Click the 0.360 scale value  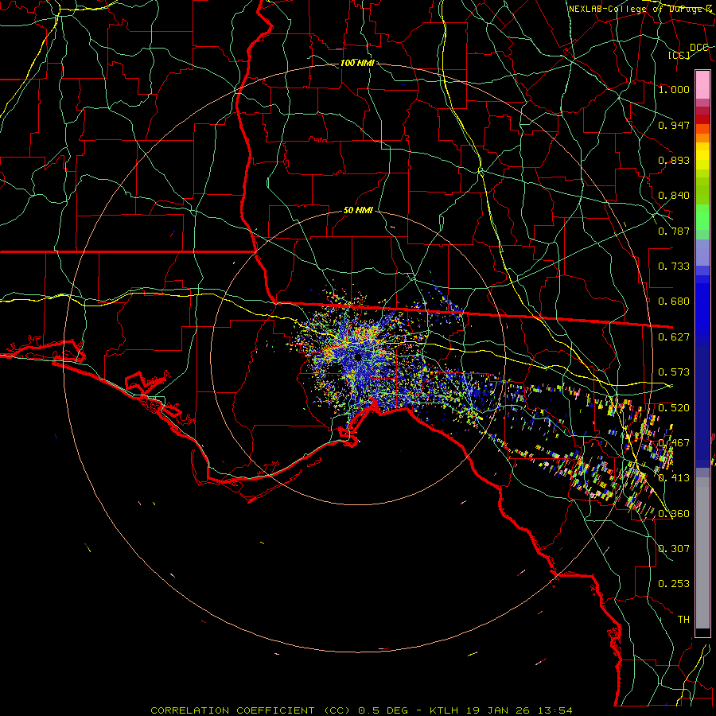coord(674,514)
